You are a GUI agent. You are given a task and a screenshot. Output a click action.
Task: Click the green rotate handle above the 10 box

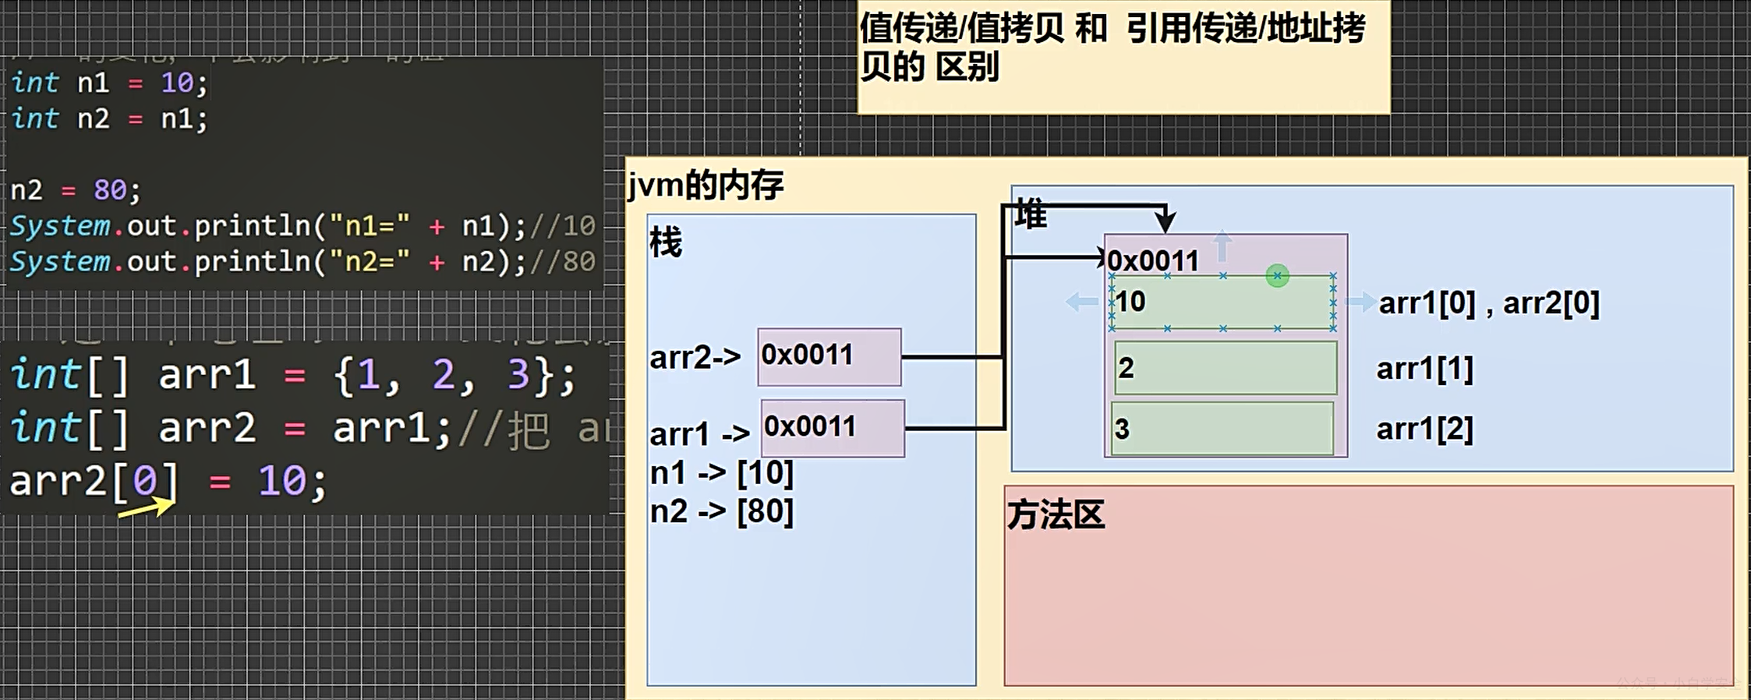pyautogui.click(x=1277, y=275)
